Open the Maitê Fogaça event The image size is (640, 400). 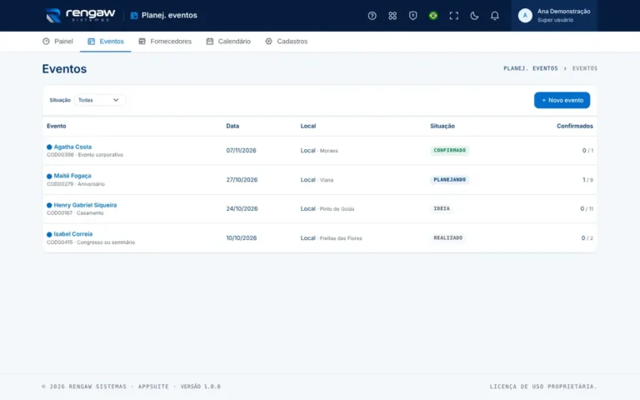click(x=72, y=176)
